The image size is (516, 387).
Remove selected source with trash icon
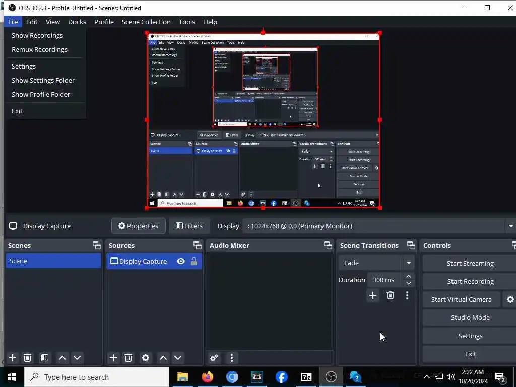[128, 358]
